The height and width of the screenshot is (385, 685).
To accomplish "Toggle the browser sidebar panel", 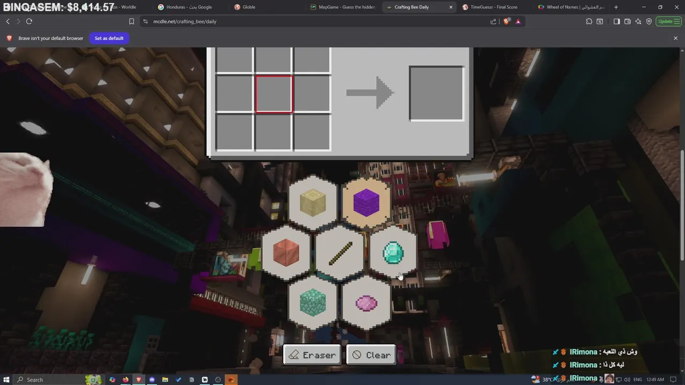I will point(616,21).
